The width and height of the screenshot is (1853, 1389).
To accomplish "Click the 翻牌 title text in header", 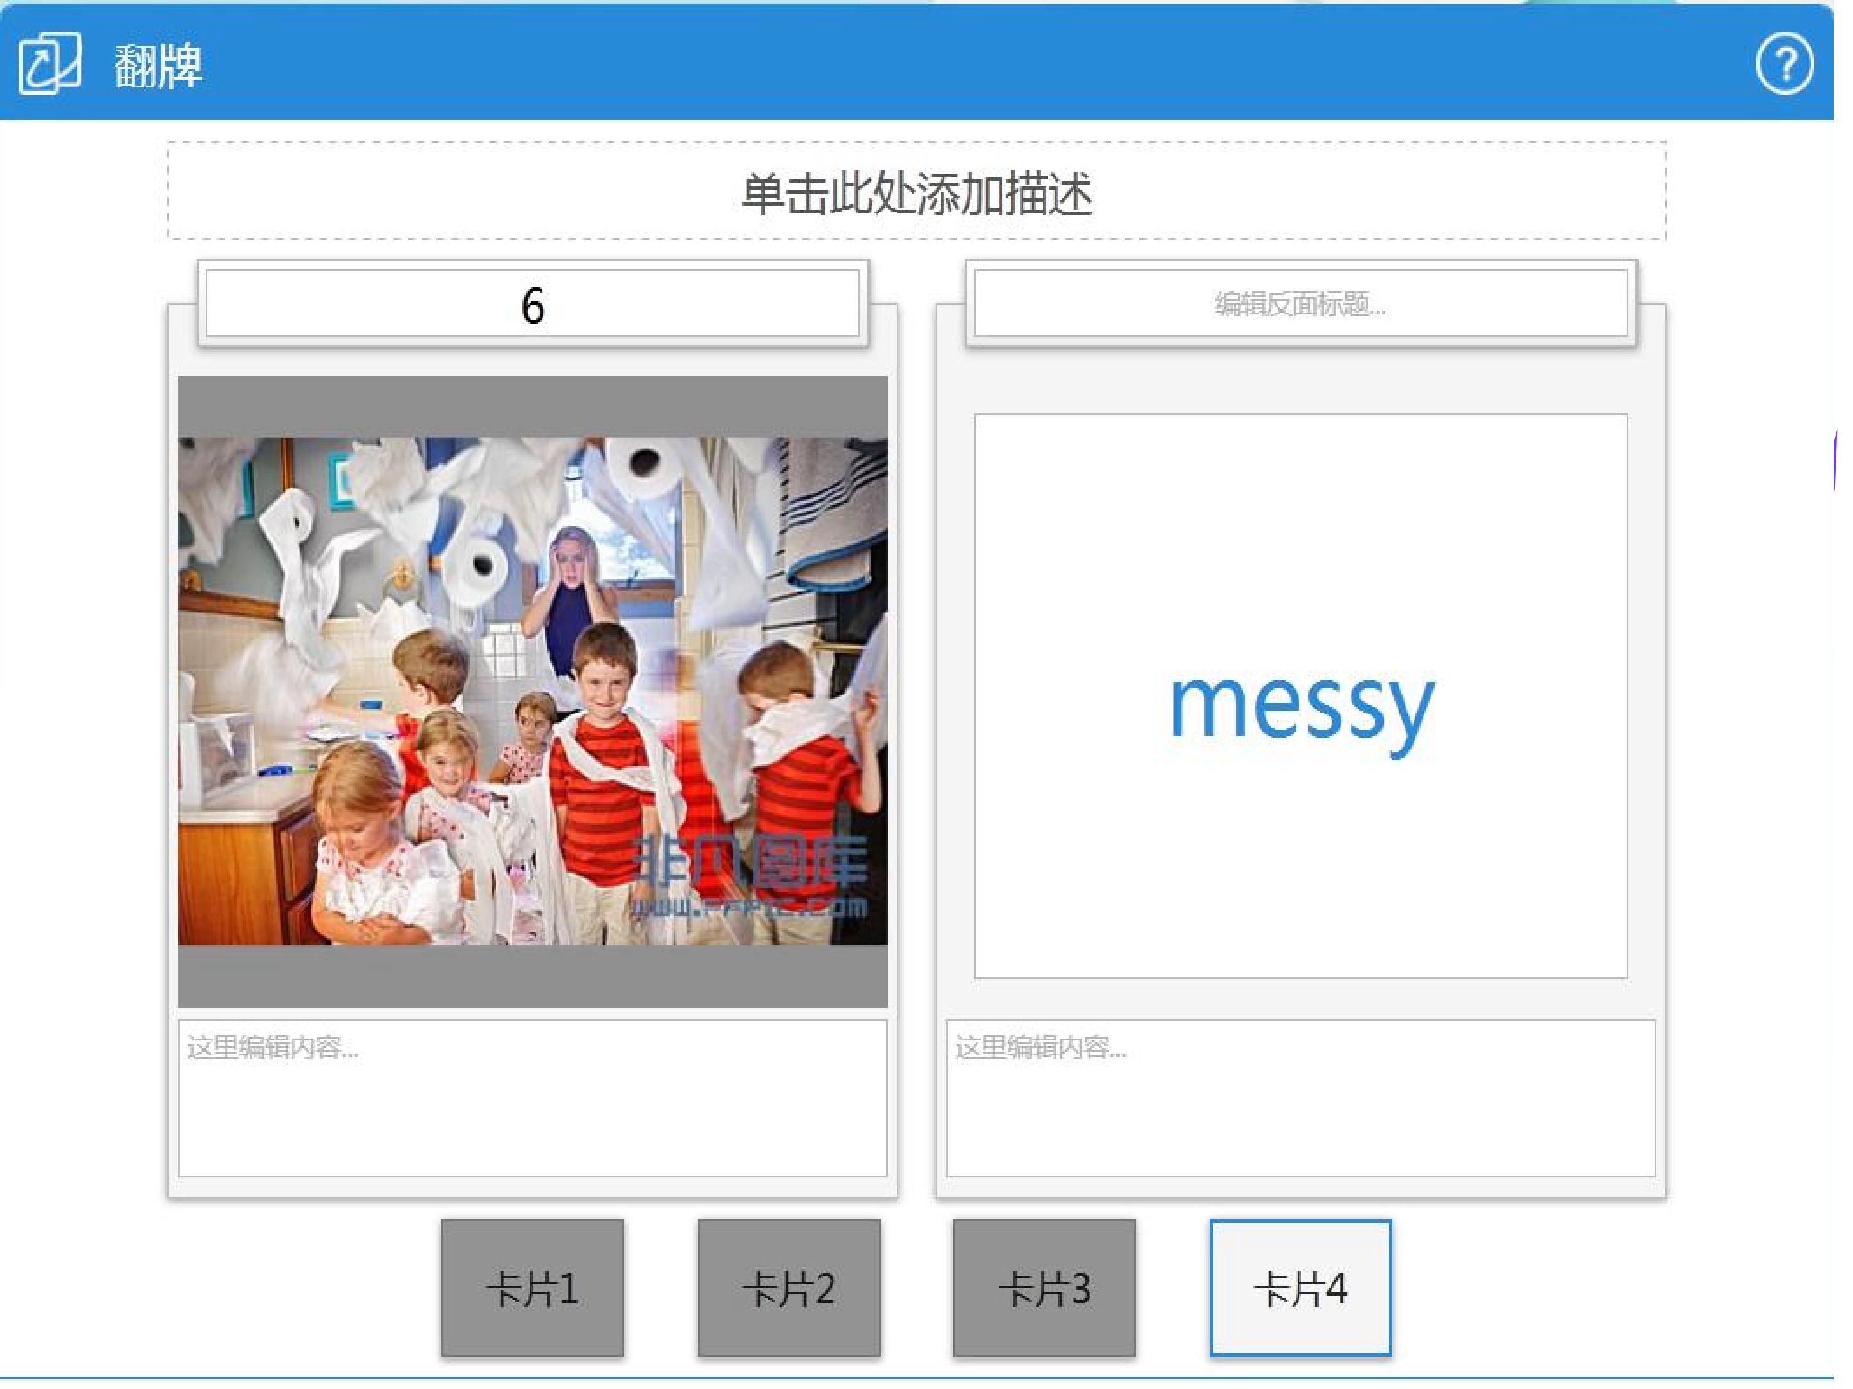I will point(159,66).
